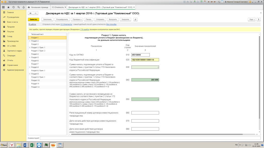264x148 pixels.
Task: Select Раздел 3 in section list
Action: click(47, 44)
